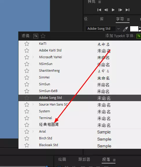Favorite the Source Han Sans SC font
Viewport: 141px width, 167px height.
(x=27, y=105)
